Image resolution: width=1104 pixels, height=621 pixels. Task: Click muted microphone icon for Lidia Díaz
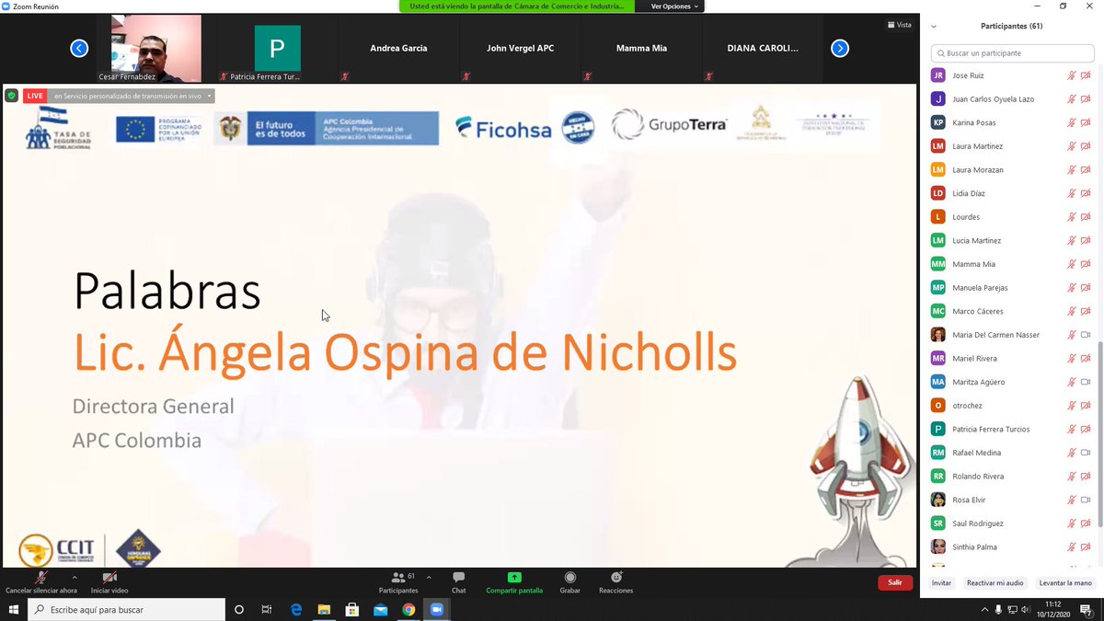1071,193
